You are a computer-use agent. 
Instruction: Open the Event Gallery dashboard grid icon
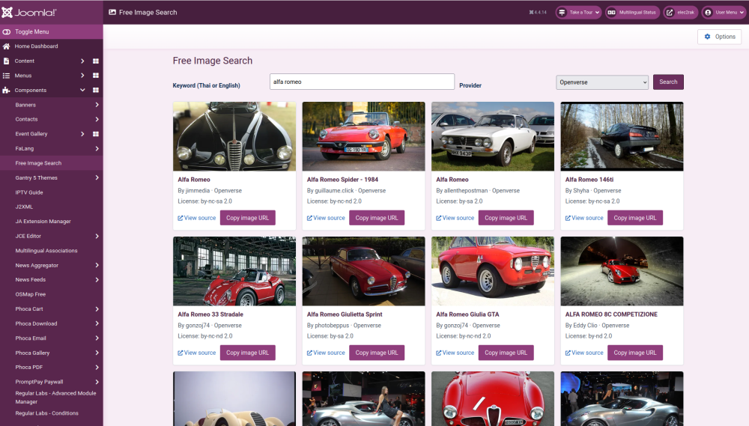coord(96,134)
